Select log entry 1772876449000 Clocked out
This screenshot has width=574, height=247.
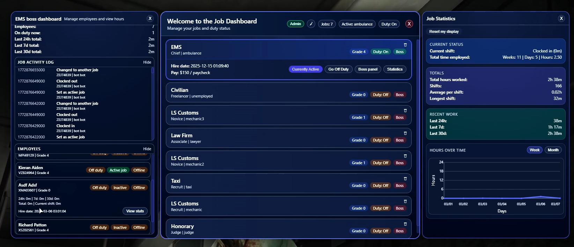[x=84, y=117]
